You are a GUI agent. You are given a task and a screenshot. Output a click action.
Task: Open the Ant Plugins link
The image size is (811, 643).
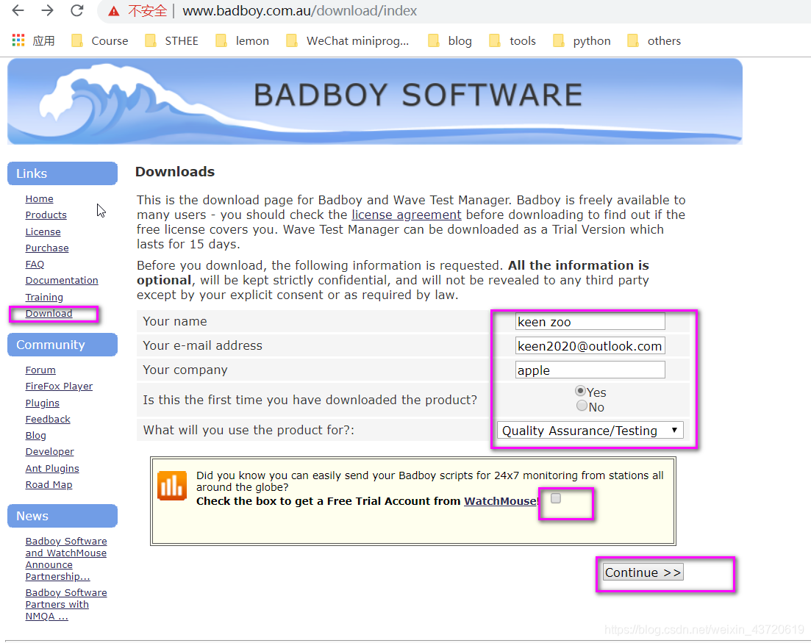[52, 468]
